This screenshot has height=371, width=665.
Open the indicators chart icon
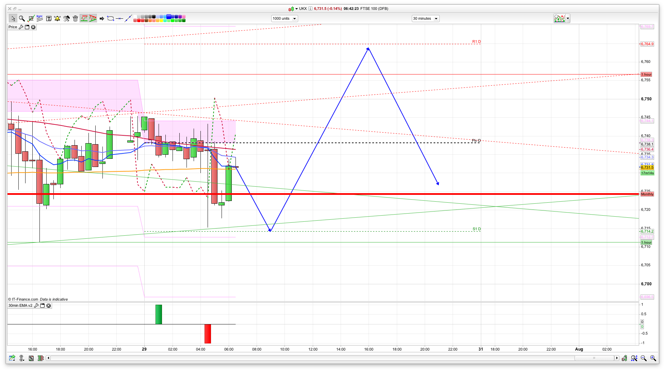31,18
